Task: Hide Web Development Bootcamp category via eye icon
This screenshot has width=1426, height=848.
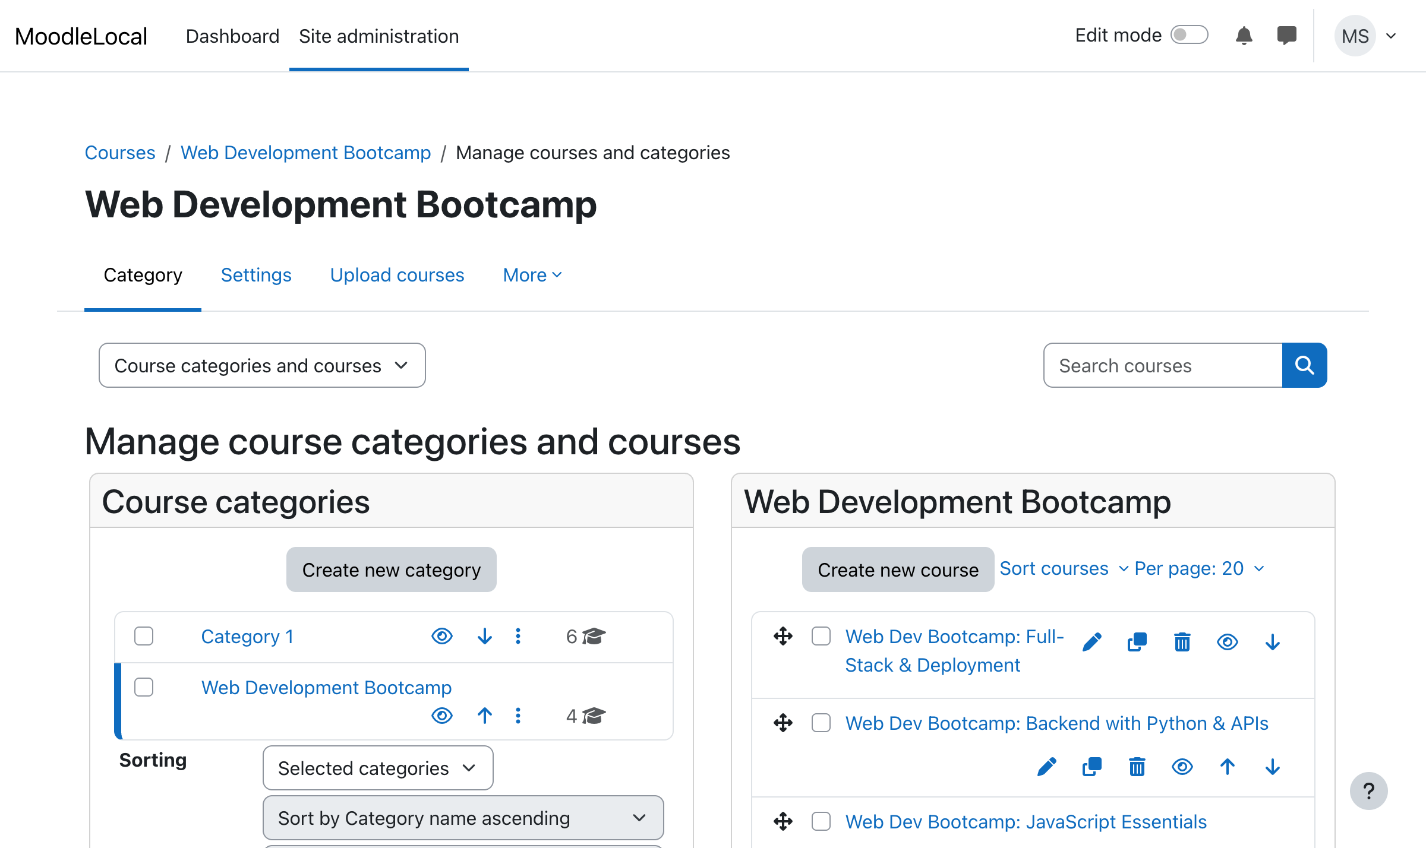Action: coord(442,716)
